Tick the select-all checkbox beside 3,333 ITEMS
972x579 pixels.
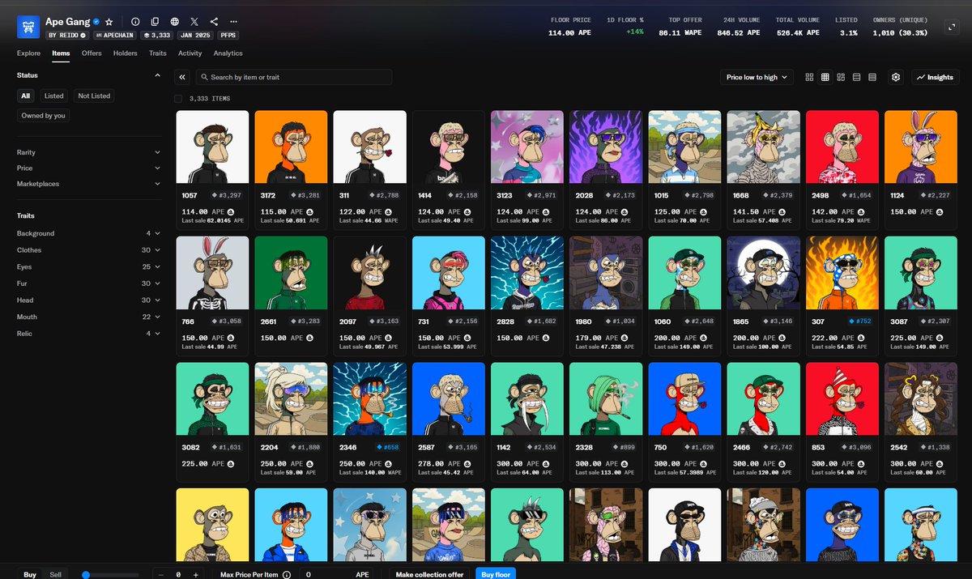178,98
